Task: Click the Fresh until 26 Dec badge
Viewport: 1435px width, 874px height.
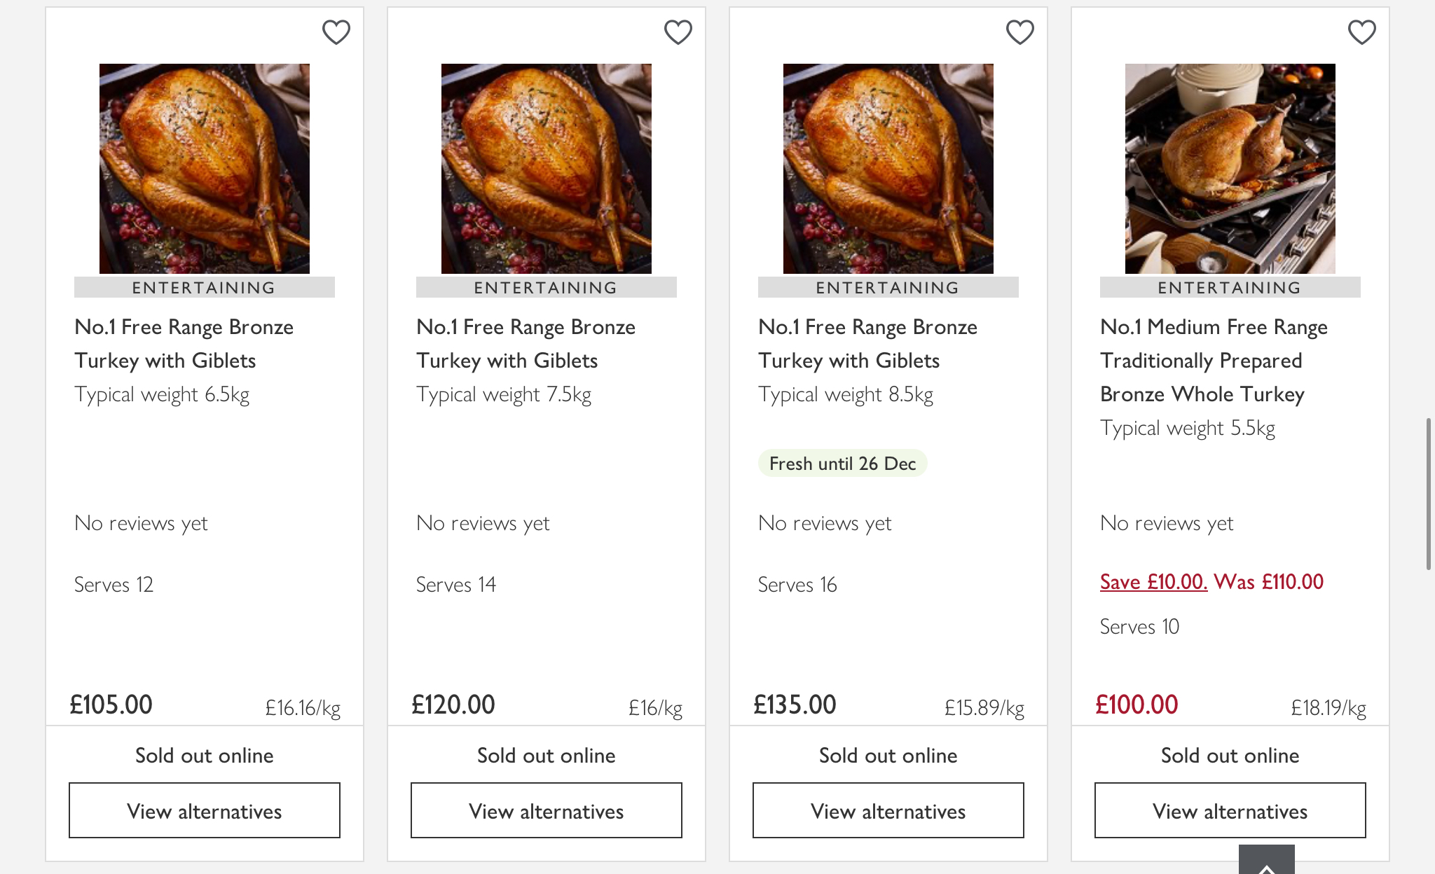Action: tap(842, 464)
